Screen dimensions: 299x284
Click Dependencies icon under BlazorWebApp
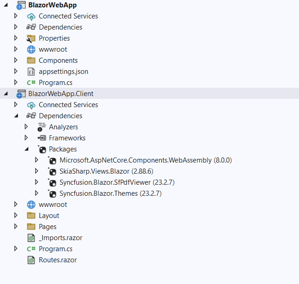tap(31, 27)
